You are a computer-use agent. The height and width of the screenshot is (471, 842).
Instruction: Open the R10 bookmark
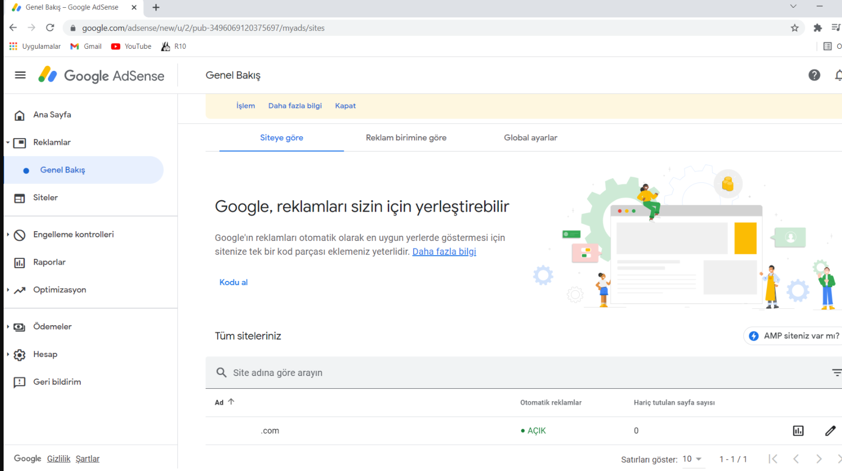[x=173, y=46]
